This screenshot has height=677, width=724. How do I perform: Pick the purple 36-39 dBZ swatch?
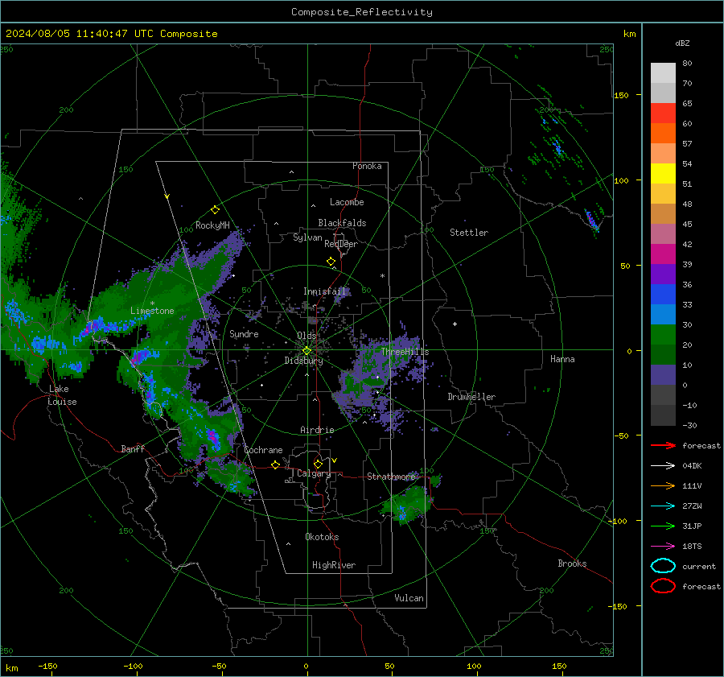click(x=663, y=274)
